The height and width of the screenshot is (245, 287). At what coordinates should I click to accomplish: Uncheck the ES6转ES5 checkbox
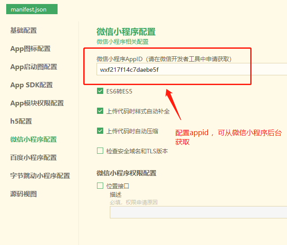coord(100,91)
